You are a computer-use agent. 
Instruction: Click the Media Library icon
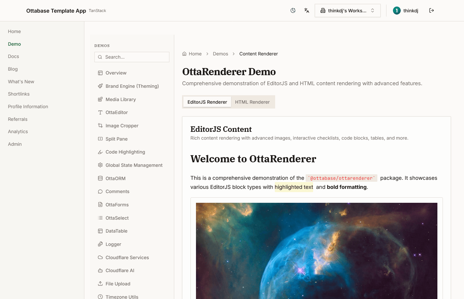(x=100, y=99)
